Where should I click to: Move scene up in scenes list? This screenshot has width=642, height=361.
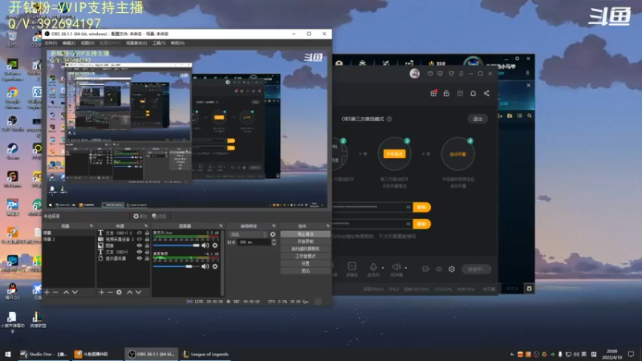pos(66,292)
